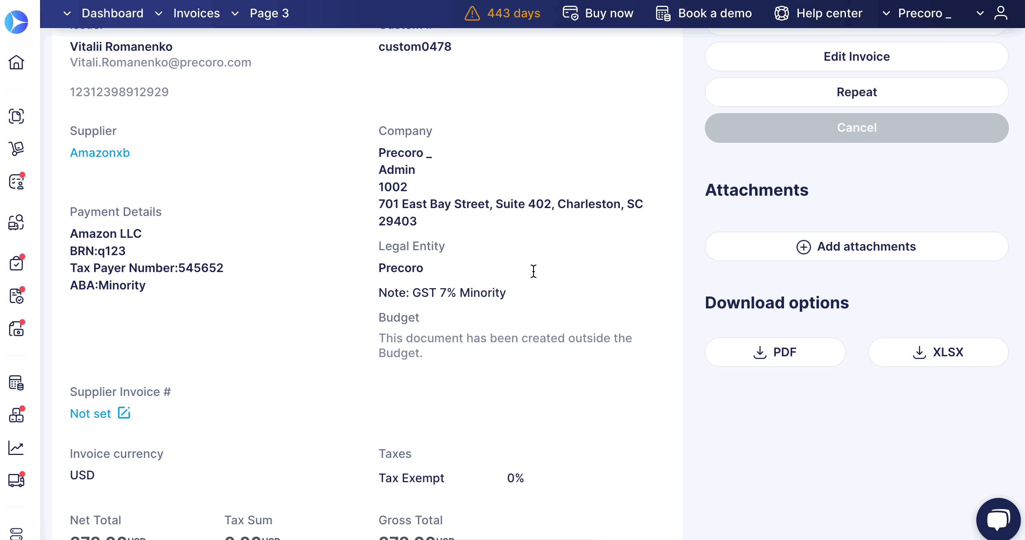Click the stacked boxes icon in the sidebar
This screenshot has width=1025, height=540.
tap(16, 415)
